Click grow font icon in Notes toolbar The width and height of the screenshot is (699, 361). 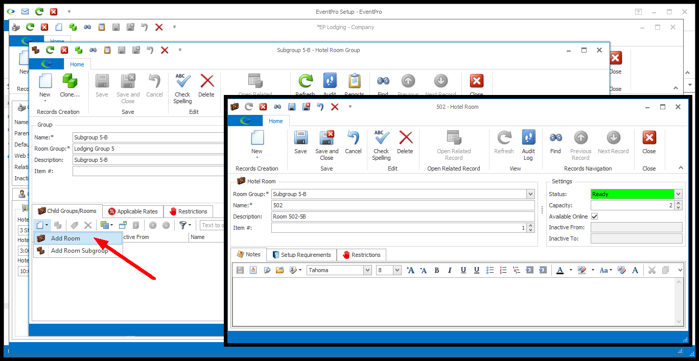pos(410,270)
